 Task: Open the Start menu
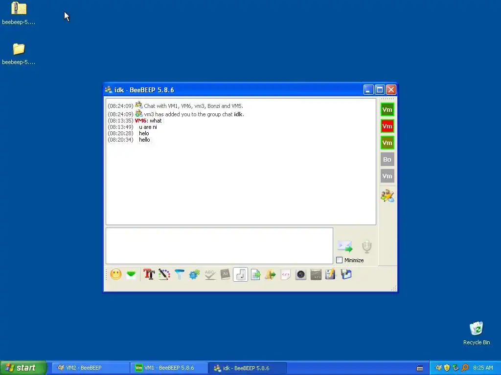click(x=23, y=368)
